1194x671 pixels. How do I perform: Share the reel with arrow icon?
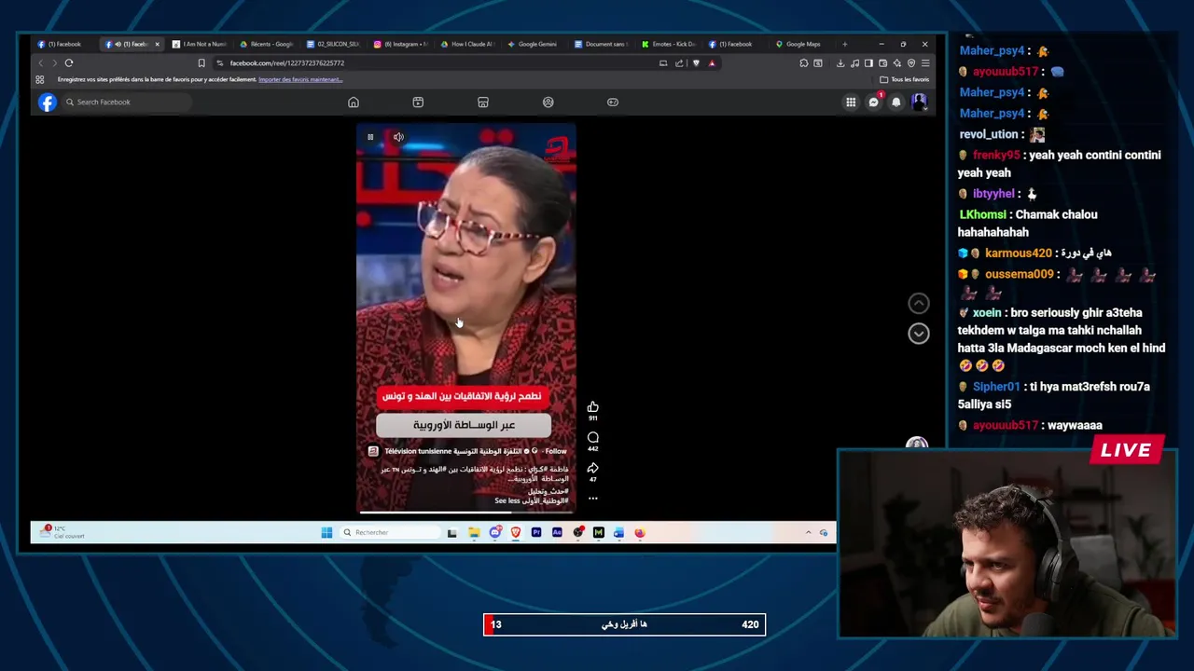(592, 468)
